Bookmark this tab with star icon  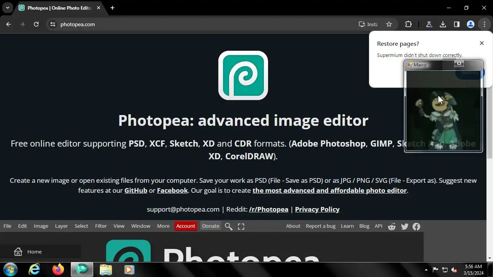(389, 24)
